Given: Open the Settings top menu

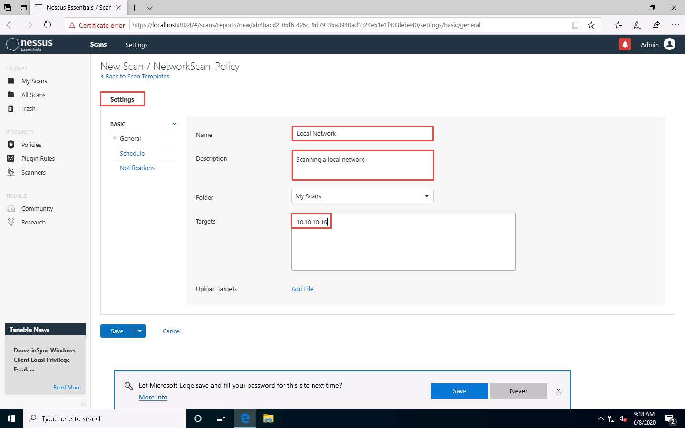Looking at the screenshot, I should (x=137, y=45).
